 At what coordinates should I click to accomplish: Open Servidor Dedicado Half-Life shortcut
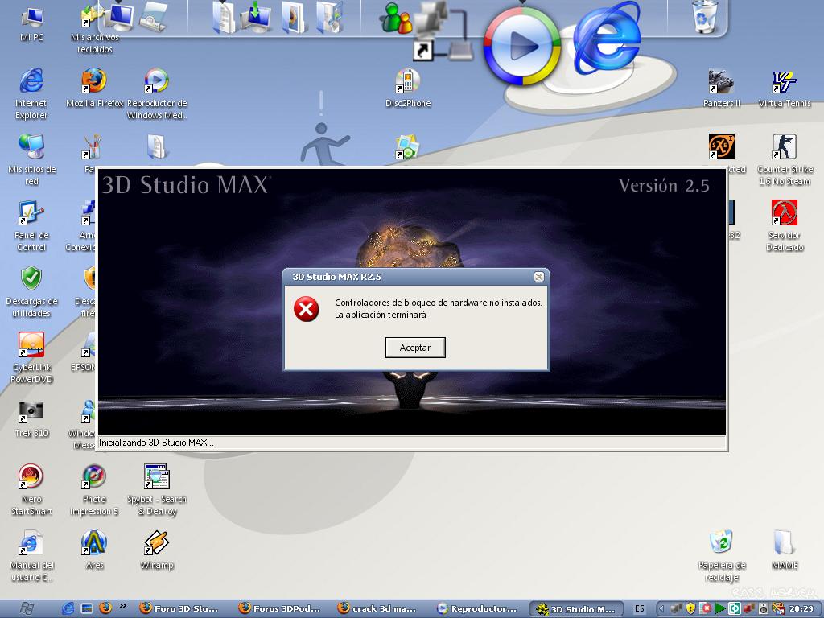tap(785, 226)
